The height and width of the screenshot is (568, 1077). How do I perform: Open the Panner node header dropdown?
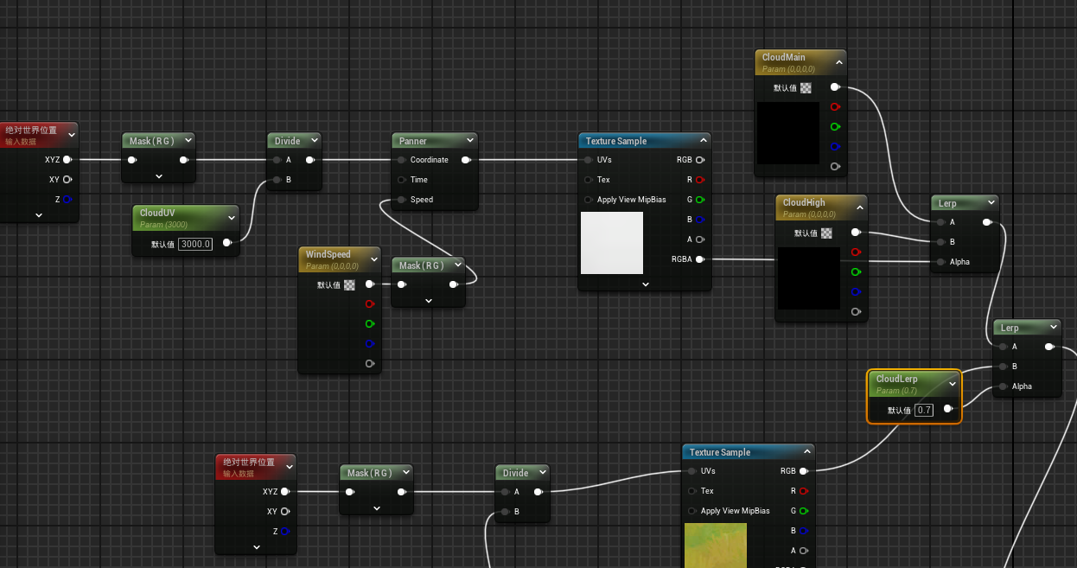click(x=470, y=140)
